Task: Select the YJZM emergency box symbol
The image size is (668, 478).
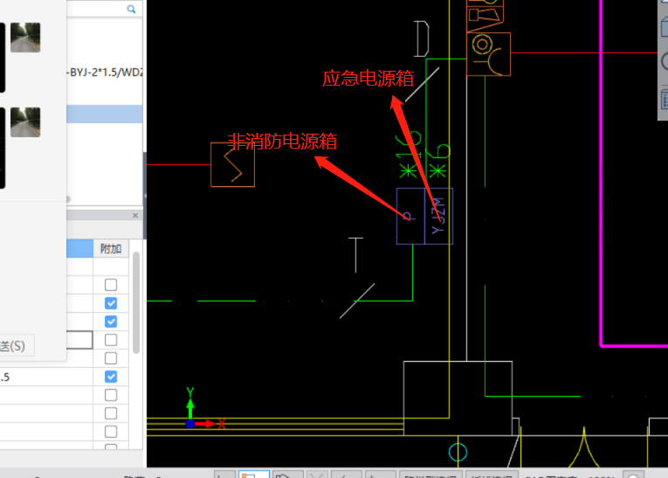Action: pyautogui.click(x=439, y=216)
